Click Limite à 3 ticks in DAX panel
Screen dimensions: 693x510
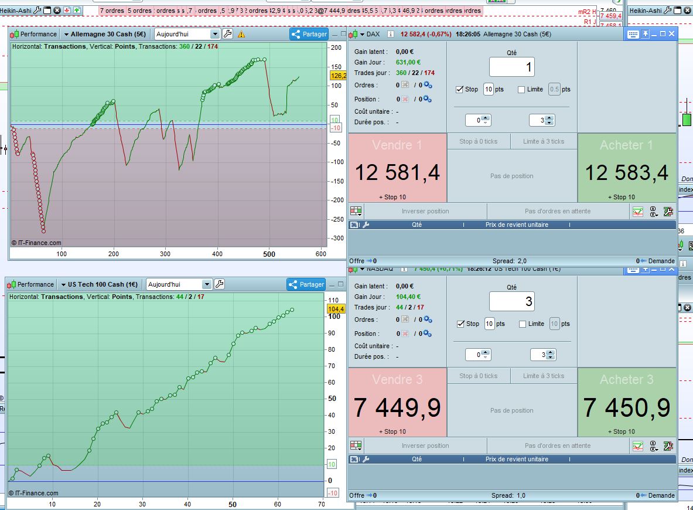coord(544,141)
